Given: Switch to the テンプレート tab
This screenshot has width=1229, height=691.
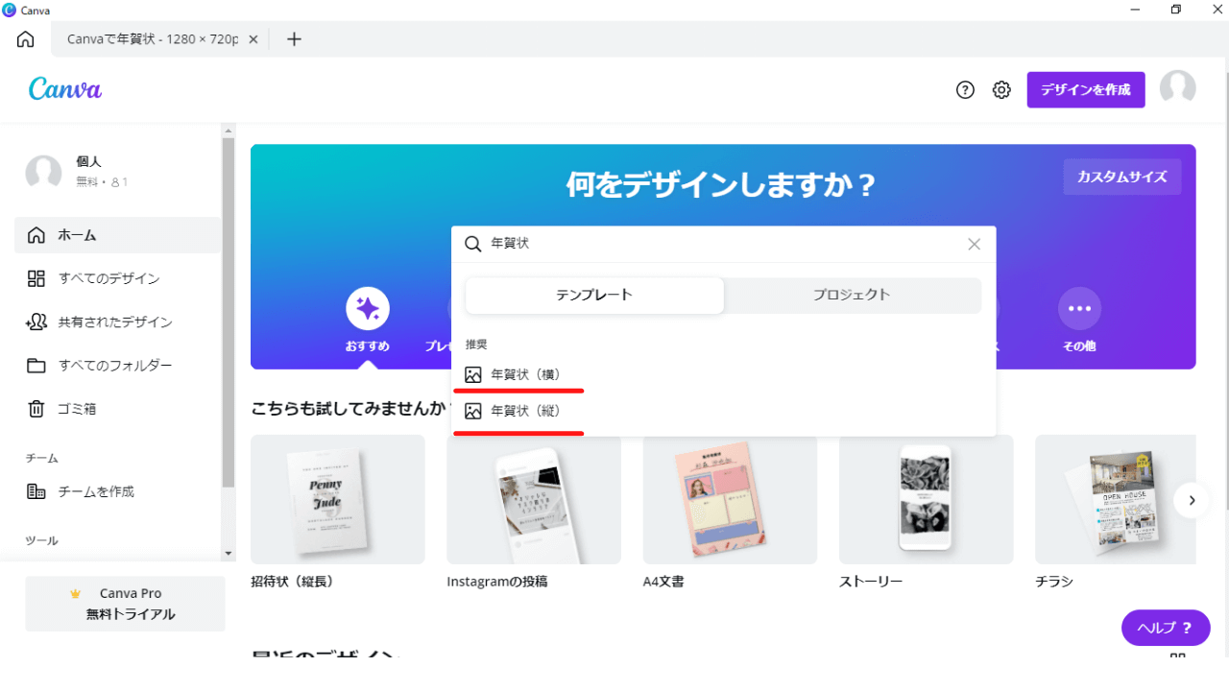Looking at the screenshot, I should [x=594, y=296].
